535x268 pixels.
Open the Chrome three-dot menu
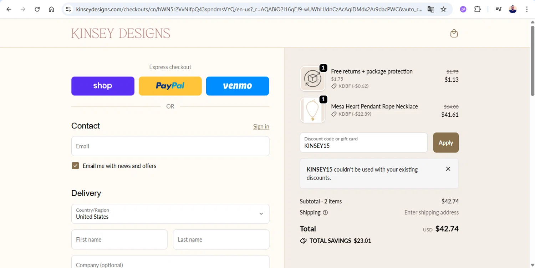[527, 9]
